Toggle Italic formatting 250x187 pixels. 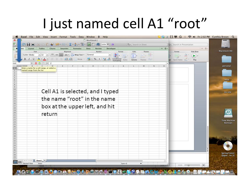click(29, 59)
